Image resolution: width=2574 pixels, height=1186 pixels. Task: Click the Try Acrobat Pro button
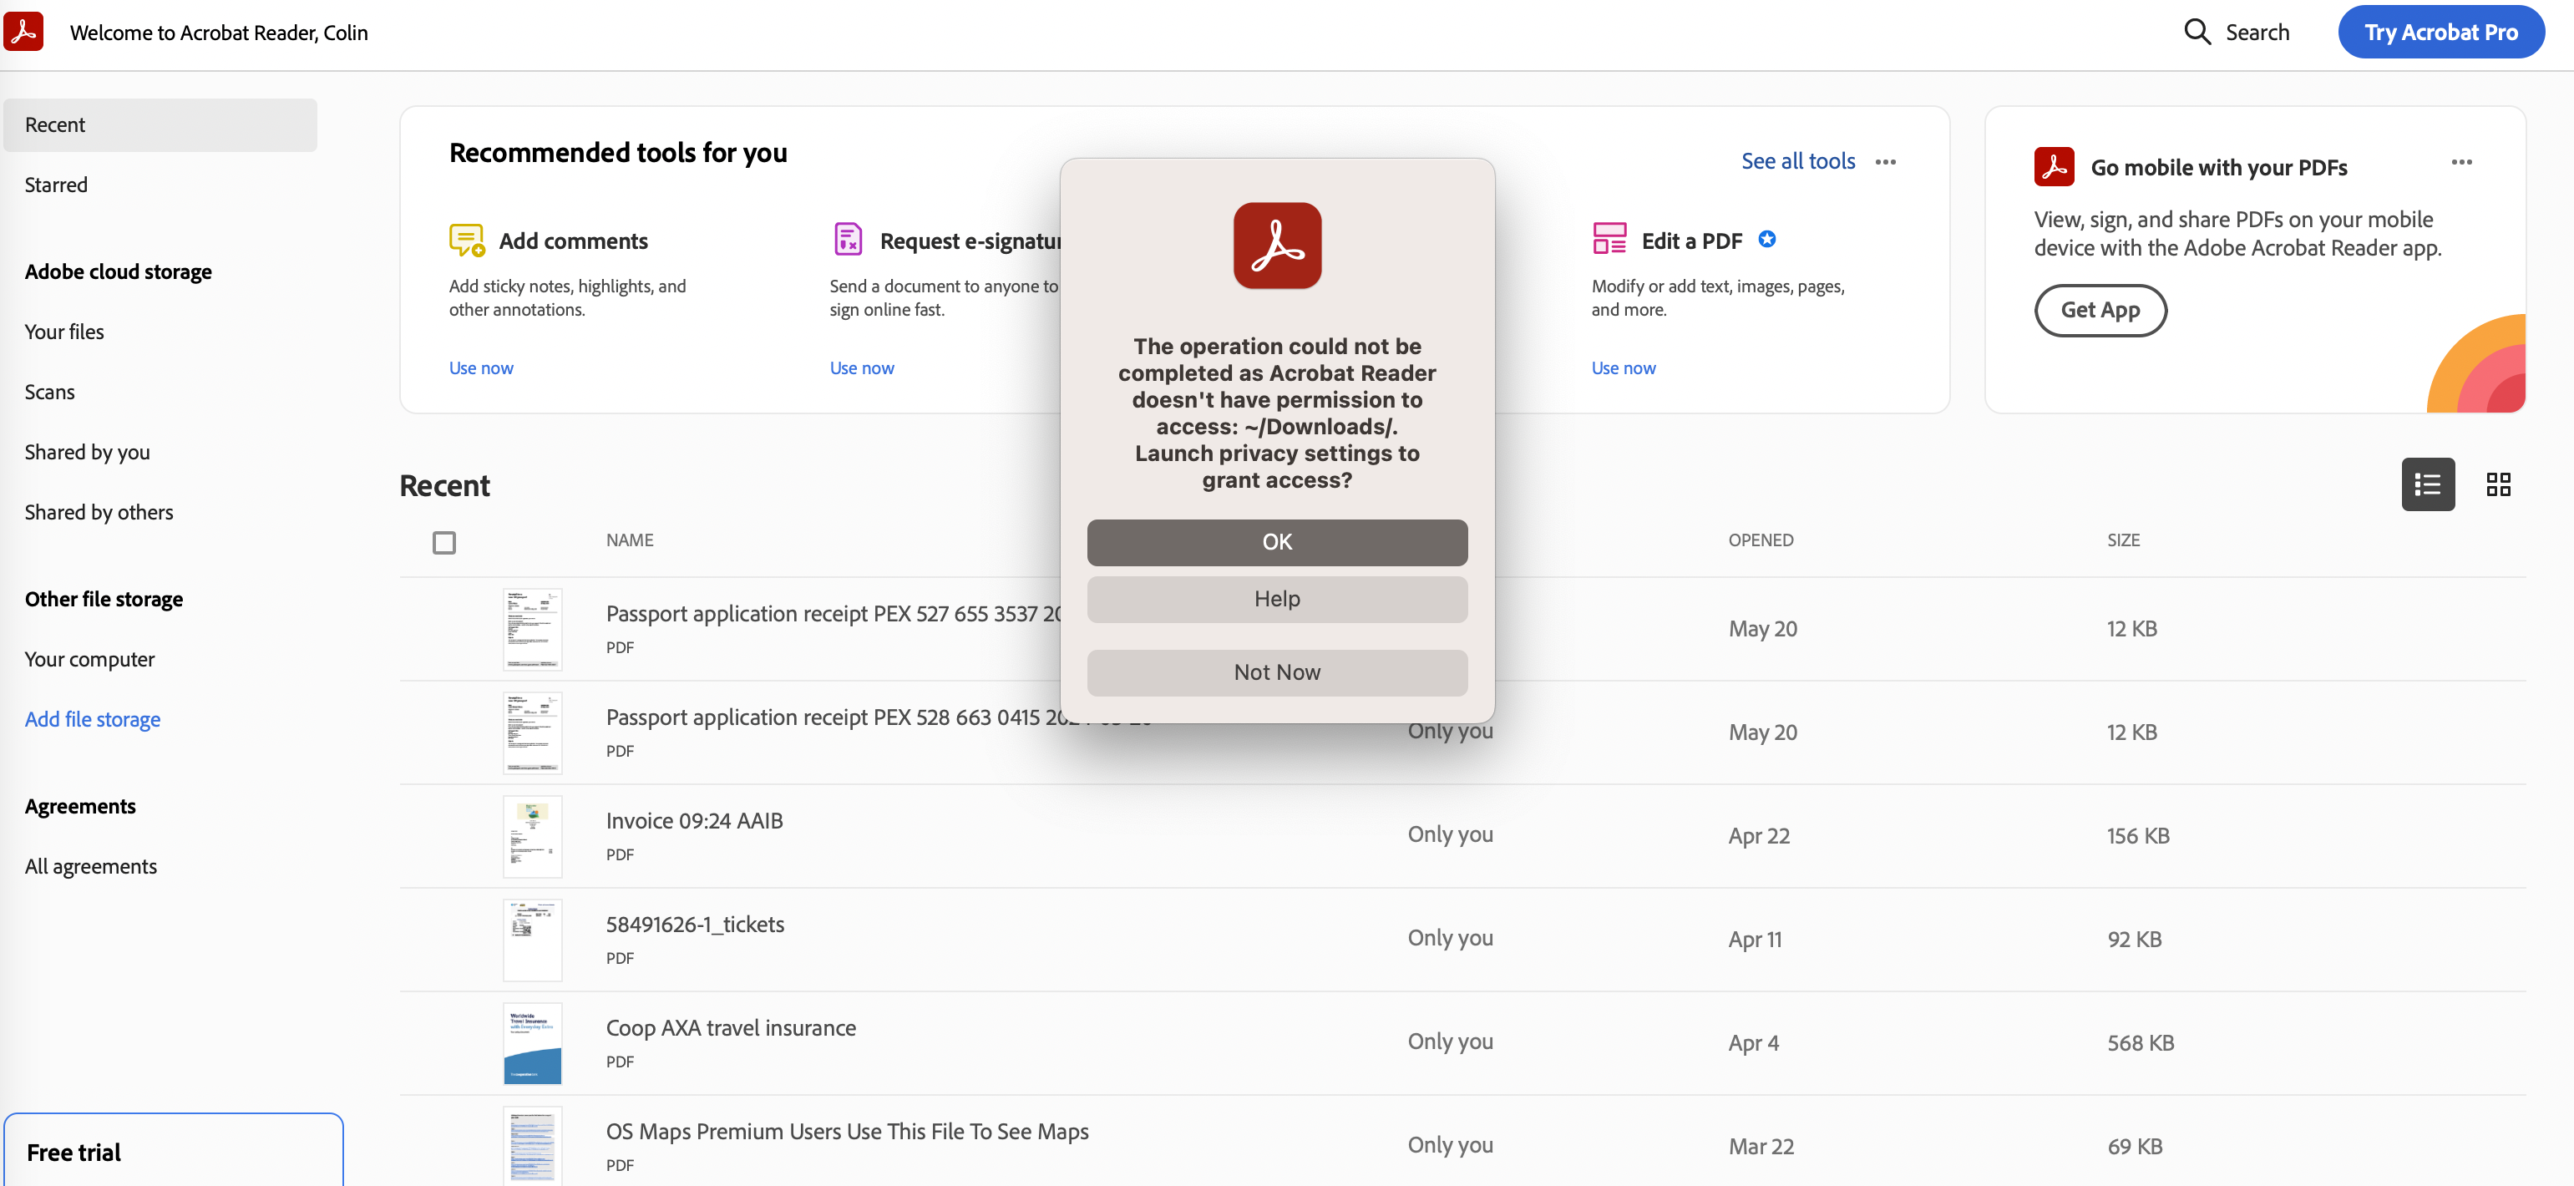[x=2440, y=32]
